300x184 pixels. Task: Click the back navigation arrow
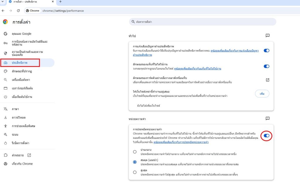pos(3,11)
